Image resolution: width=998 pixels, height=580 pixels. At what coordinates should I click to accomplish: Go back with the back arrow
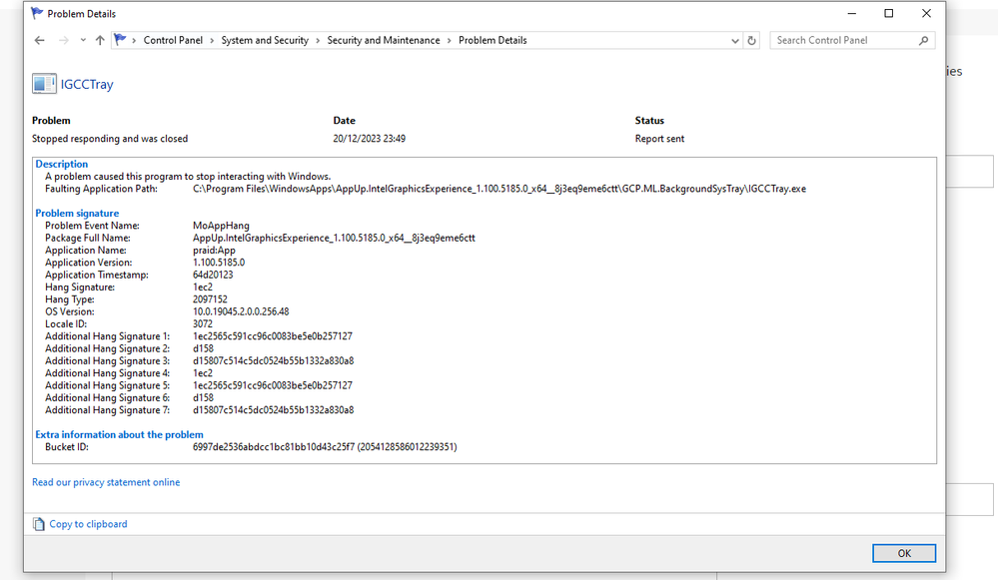click(x=40, y=40)
